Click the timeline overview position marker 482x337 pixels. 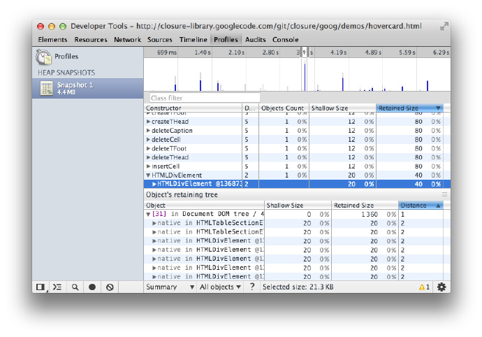pos(303,53)
